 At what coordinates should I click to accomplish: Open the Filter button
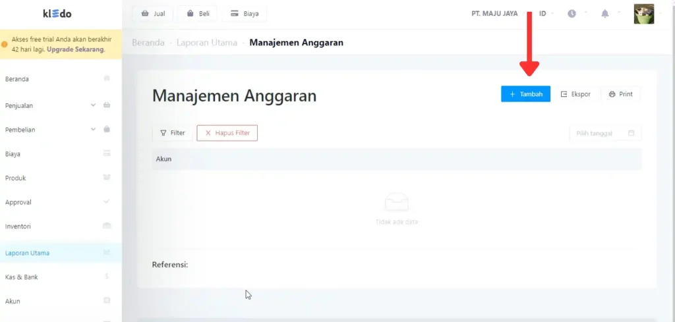(x=172, y=133)
